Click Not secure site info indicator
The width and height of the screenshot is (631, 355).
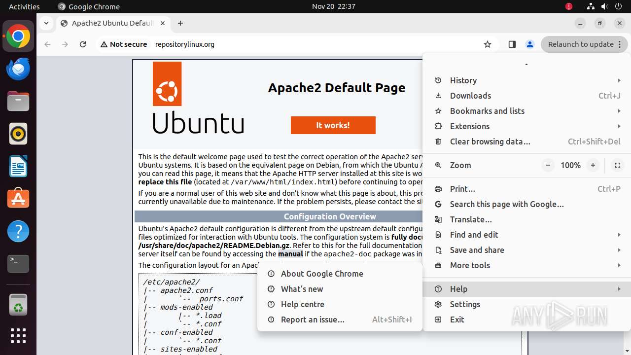(x=124, y=44)
